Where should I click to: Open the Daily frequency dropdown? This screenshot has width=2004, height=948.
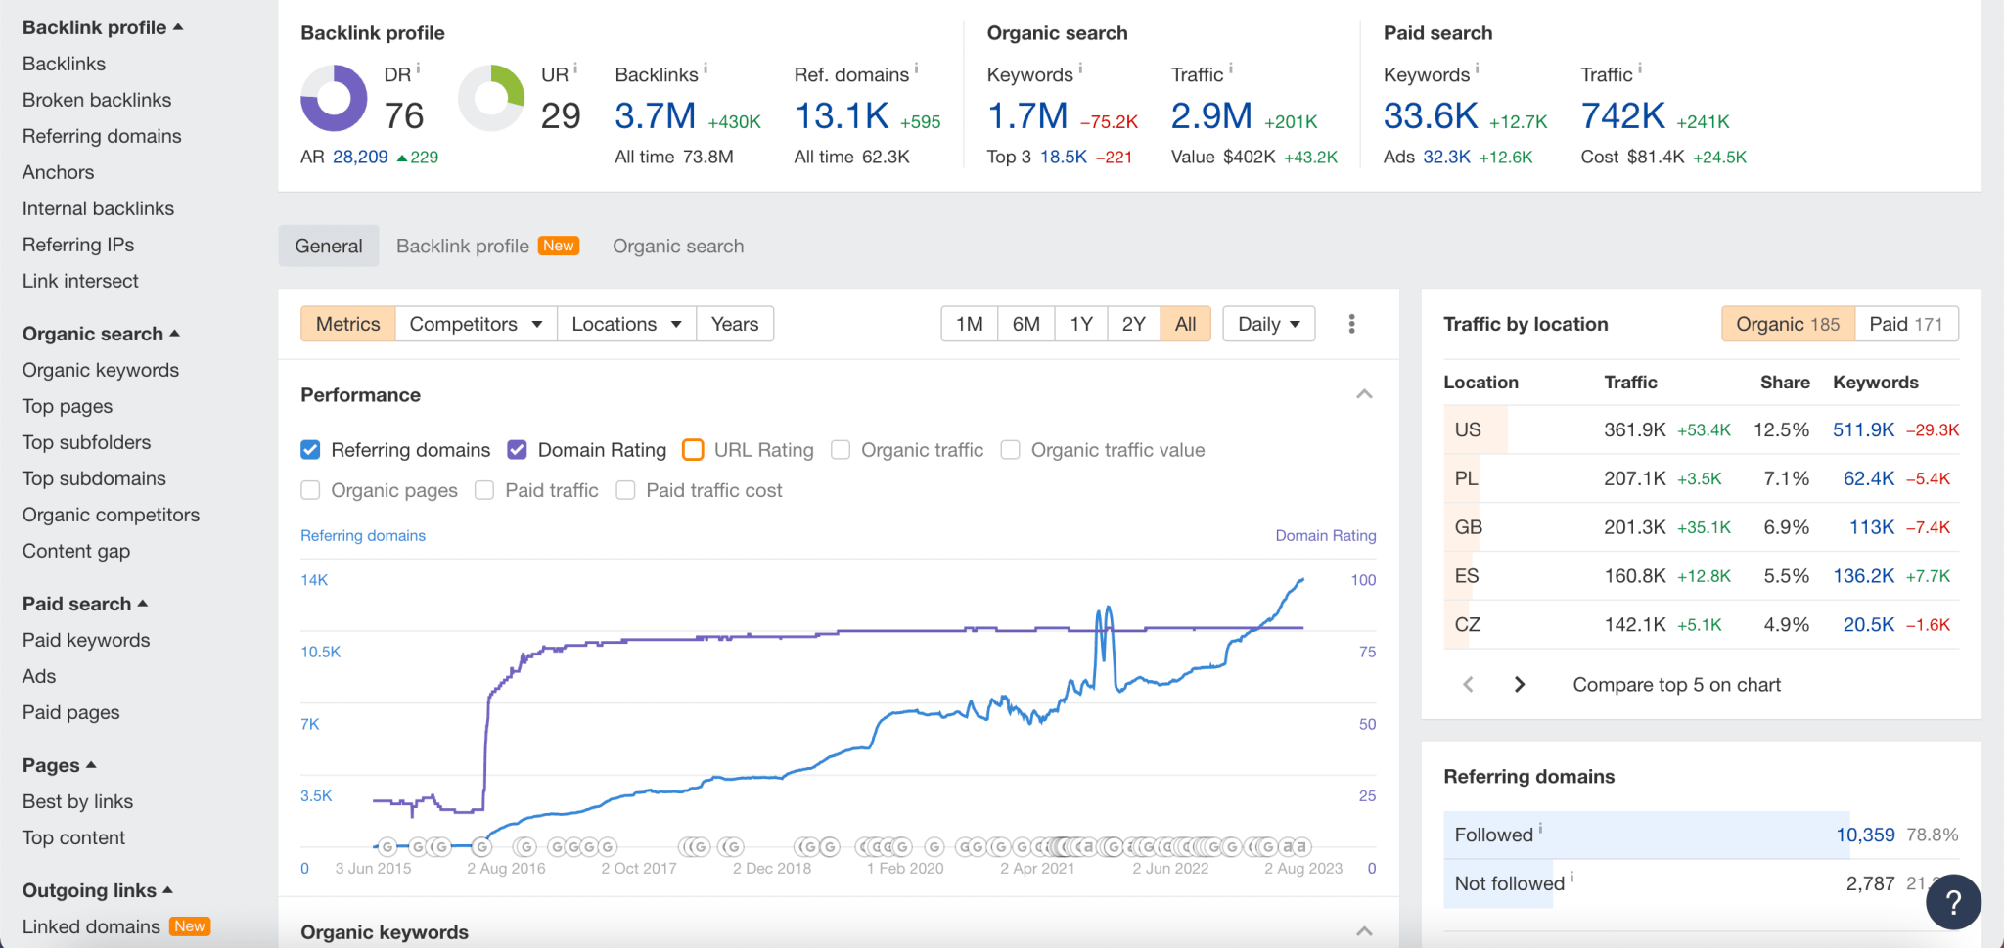tap(1268, 324)
